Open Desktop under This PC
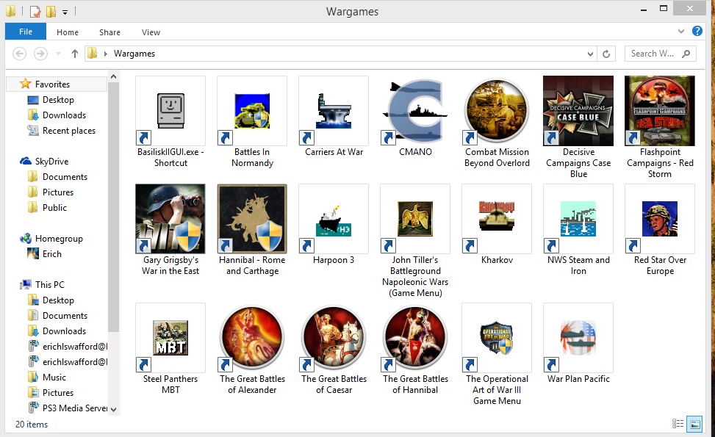Image resolution: width=715 pixels, height=437 pixels. click(58, 300)
